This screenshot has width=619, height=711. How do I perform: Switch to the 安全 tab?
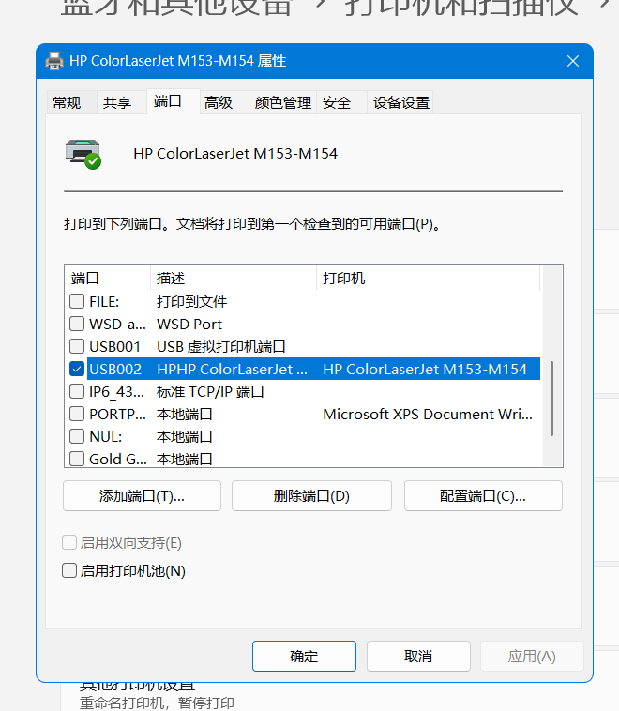point(337,103)
